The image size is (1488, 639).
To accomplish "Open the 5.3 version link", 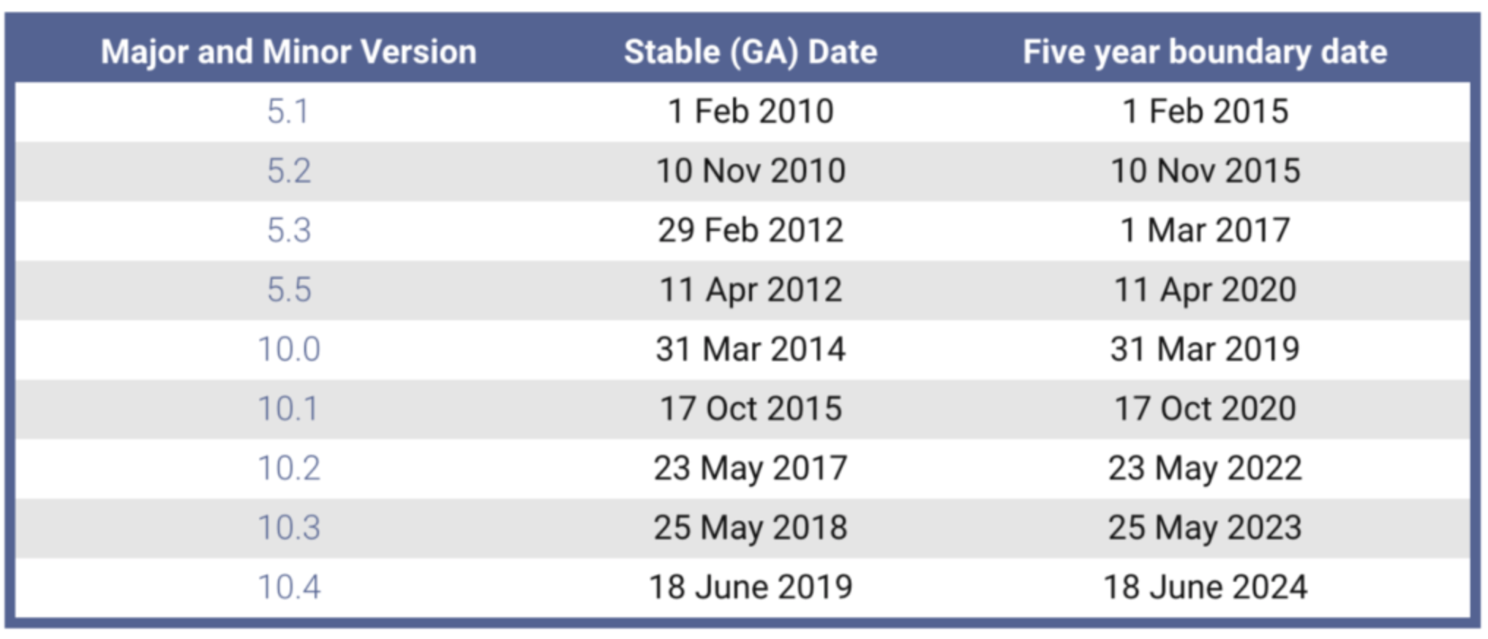I will point(289,230).
